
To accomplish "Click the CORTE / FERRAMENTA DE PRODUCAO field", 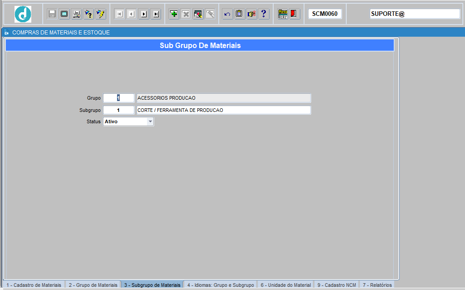I will click(x=224, y=110).
